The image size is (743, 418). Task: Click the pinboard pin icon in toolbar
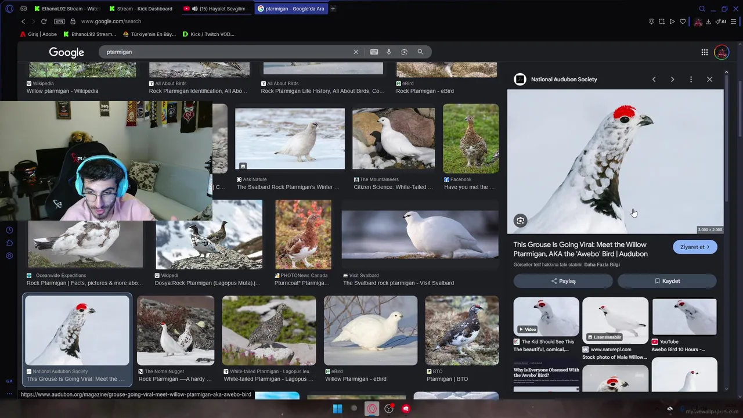click(651, 21)
